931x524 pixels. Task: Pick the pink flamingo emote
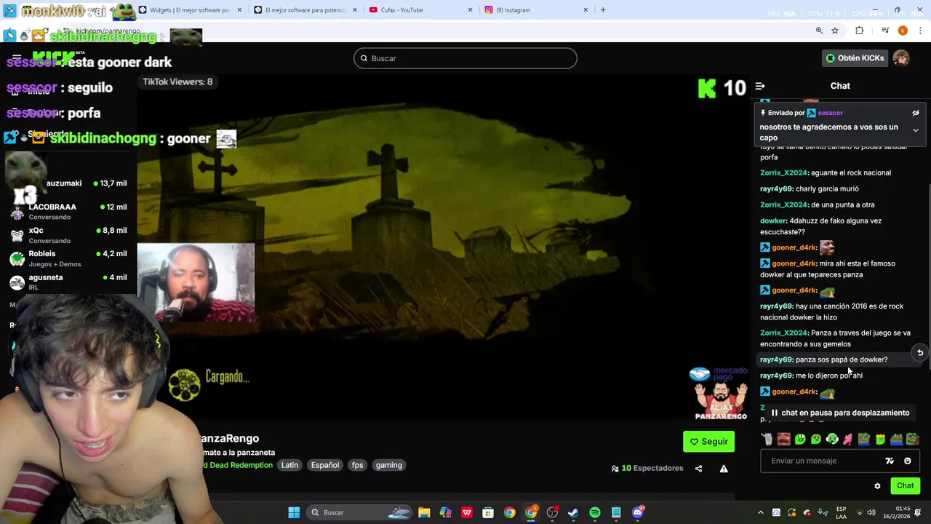tap(848, 439)
